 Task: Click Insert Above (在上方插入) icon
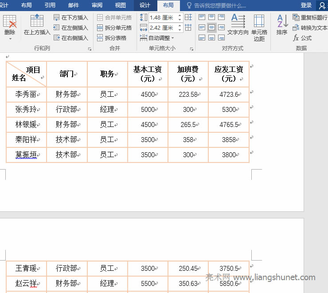click(37, 22)
